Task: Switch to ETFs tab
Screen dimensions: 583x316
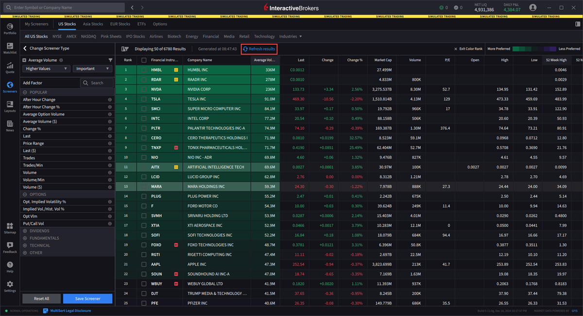Action: (x=141, y=24)
